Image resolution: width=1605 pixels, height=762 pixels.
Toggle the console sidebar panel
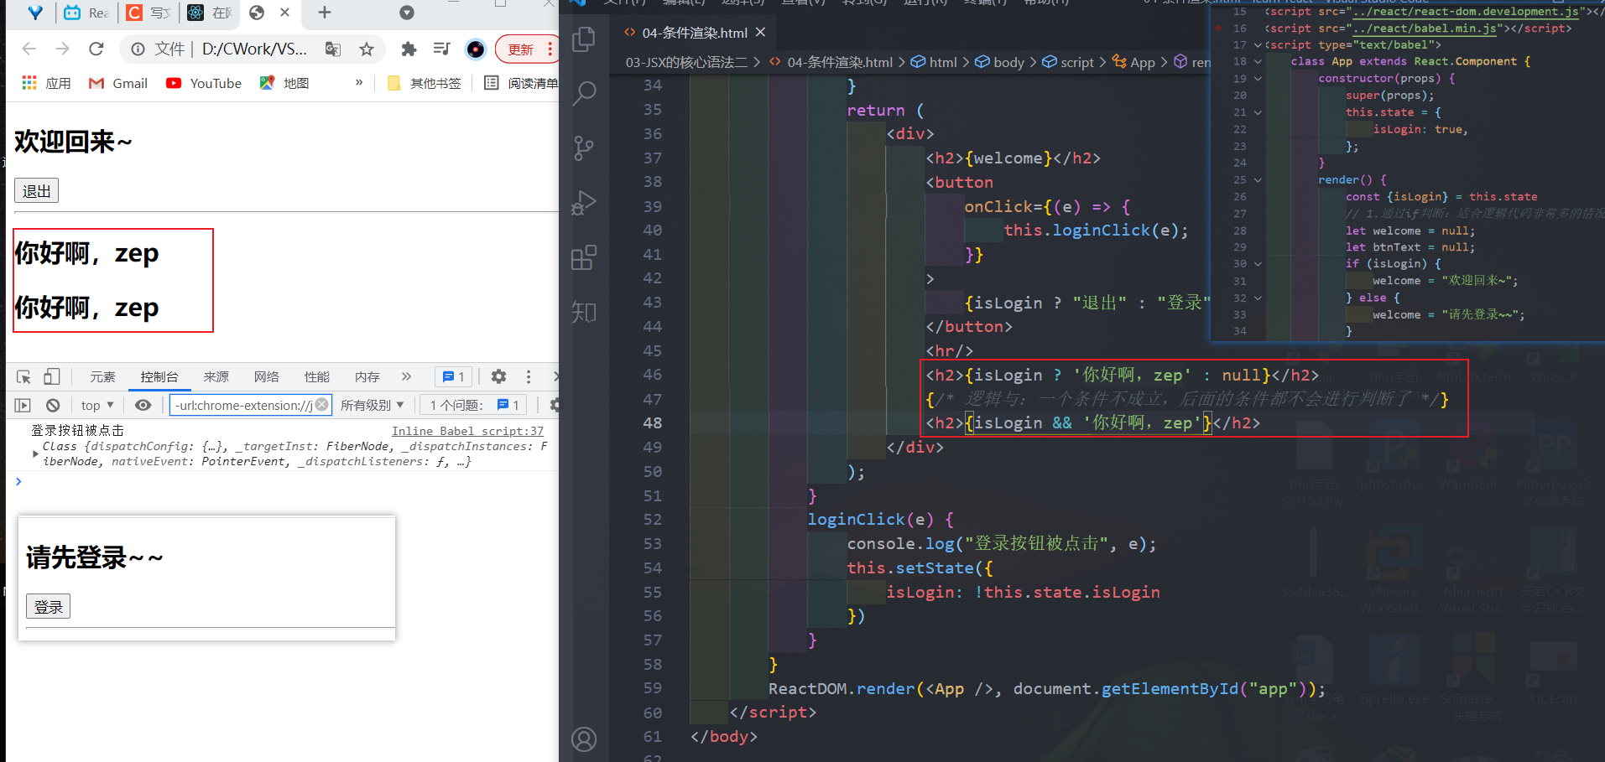(23, 406)
